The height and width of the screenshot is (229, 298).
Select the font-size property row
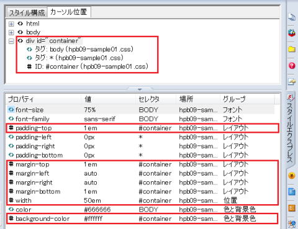point(141,110)
